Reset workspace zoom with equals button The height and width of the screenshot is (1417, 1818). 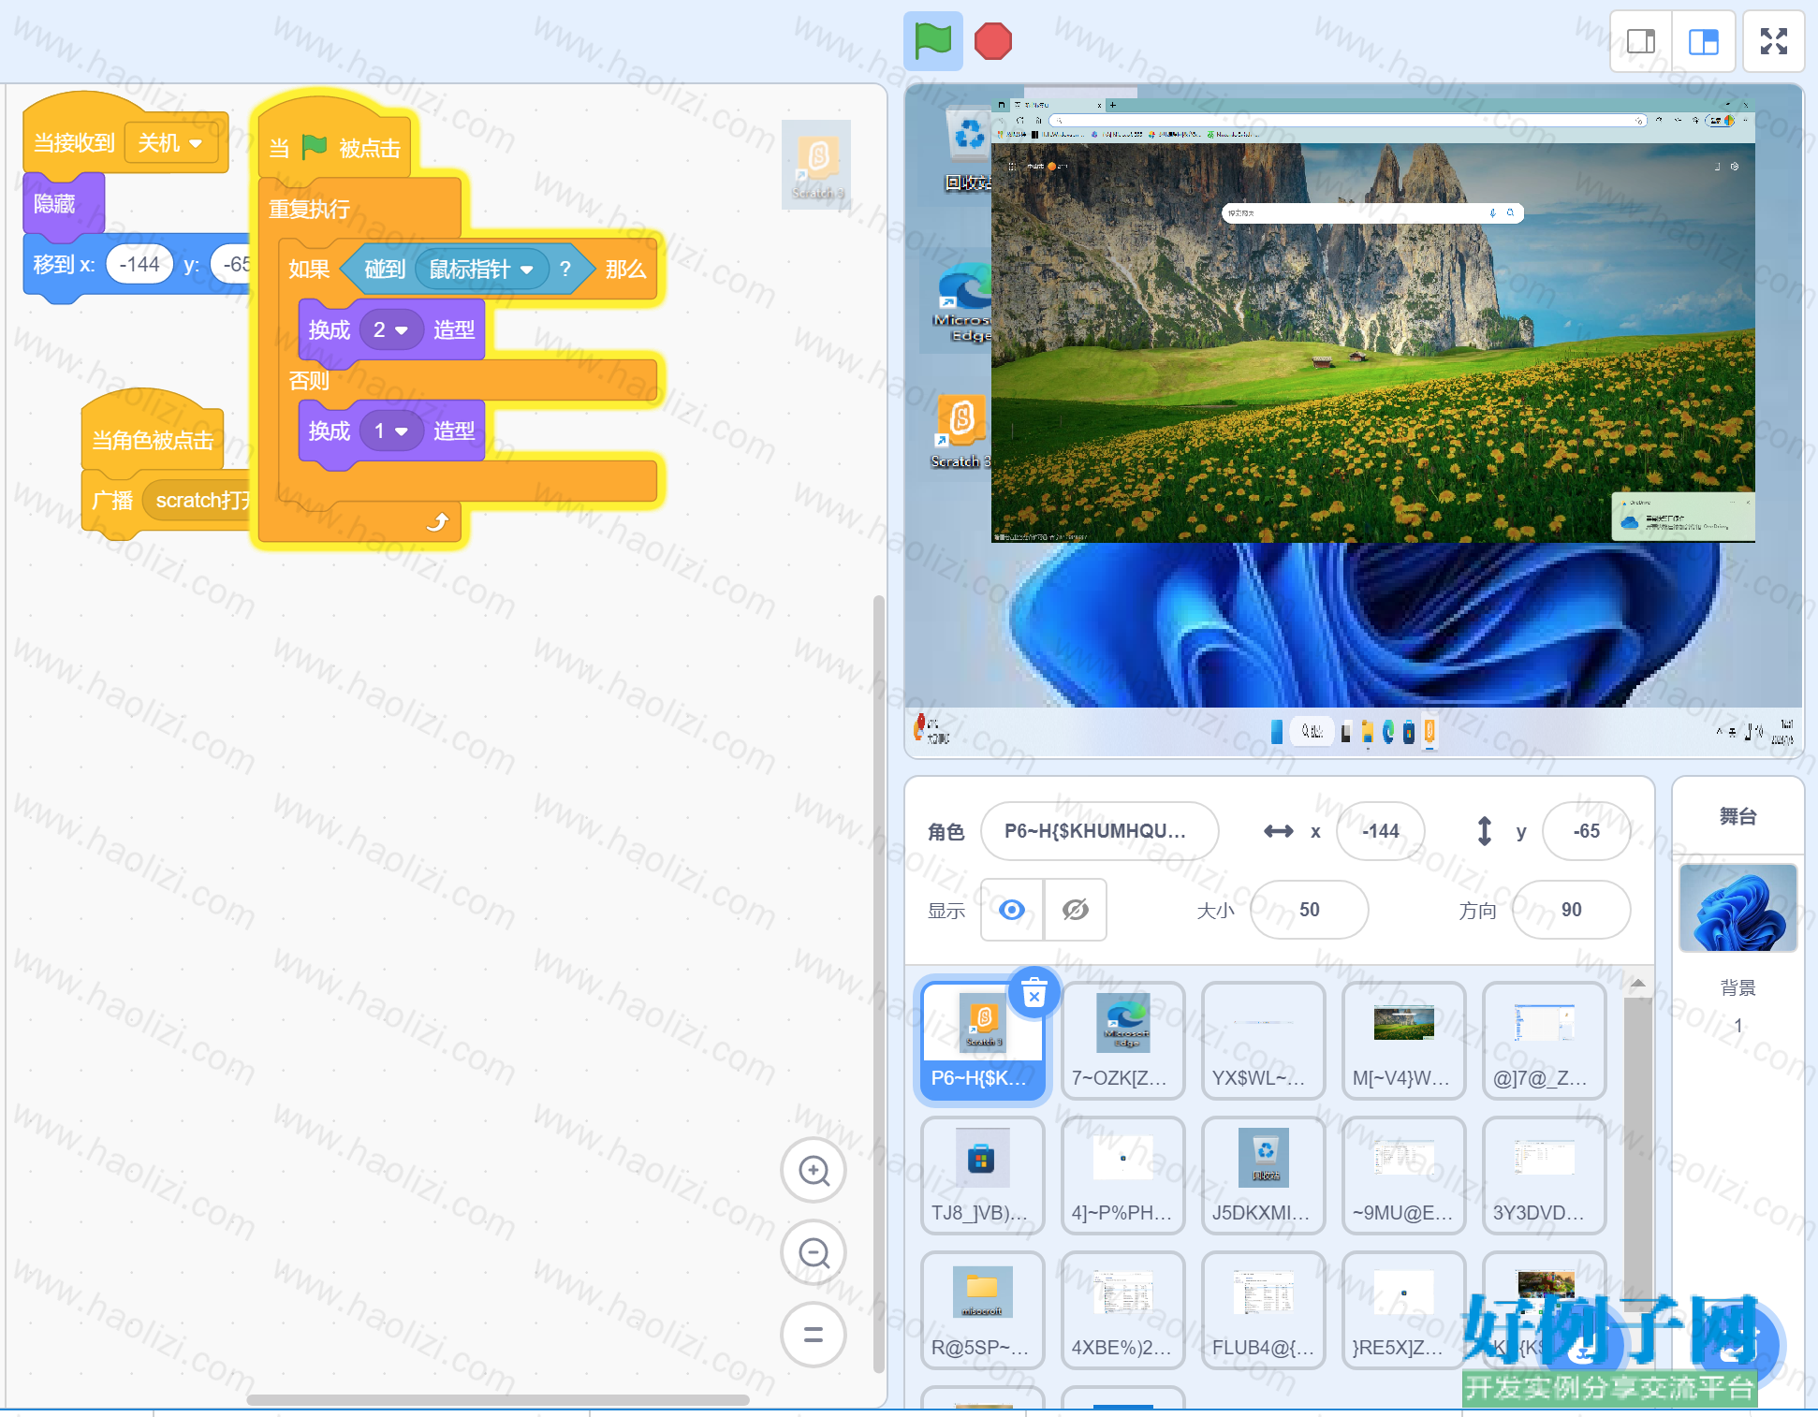[x=814, y=1335]
